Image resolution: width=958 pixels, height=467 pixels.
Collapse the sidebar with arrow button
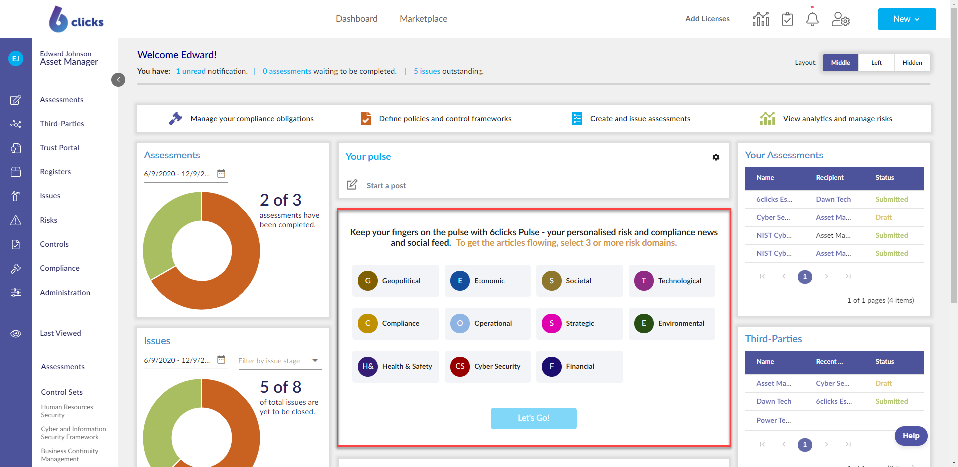click(x=118, y=80)
